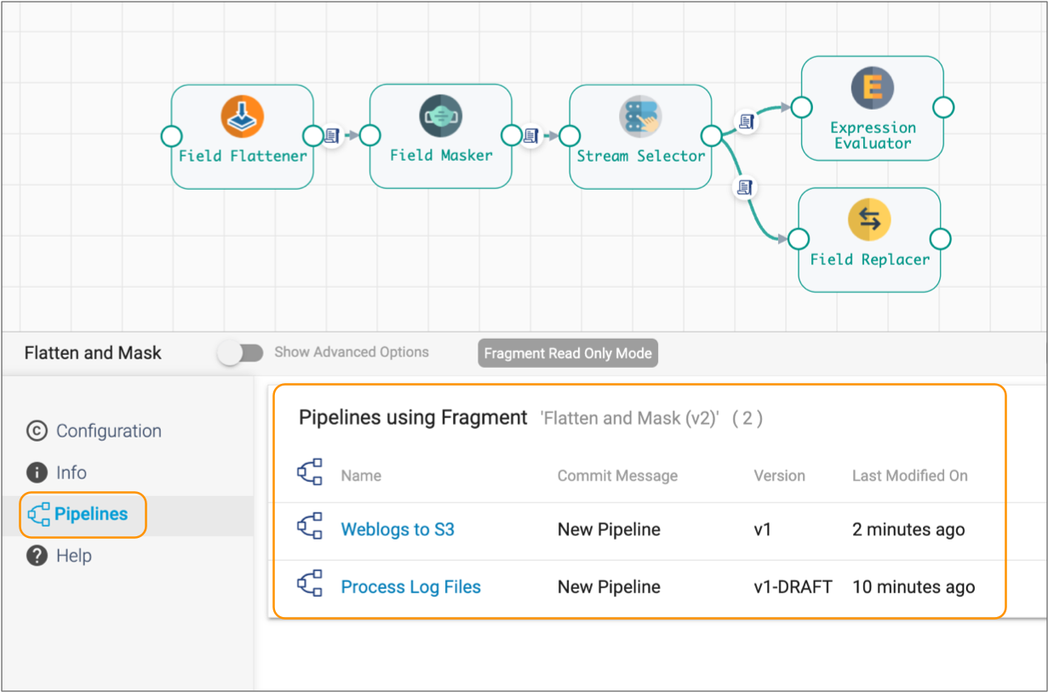Screen dimensions: 1048x692
Task: Click record icon on link to Expression Evaluator
Action: (x=747, y=122)
